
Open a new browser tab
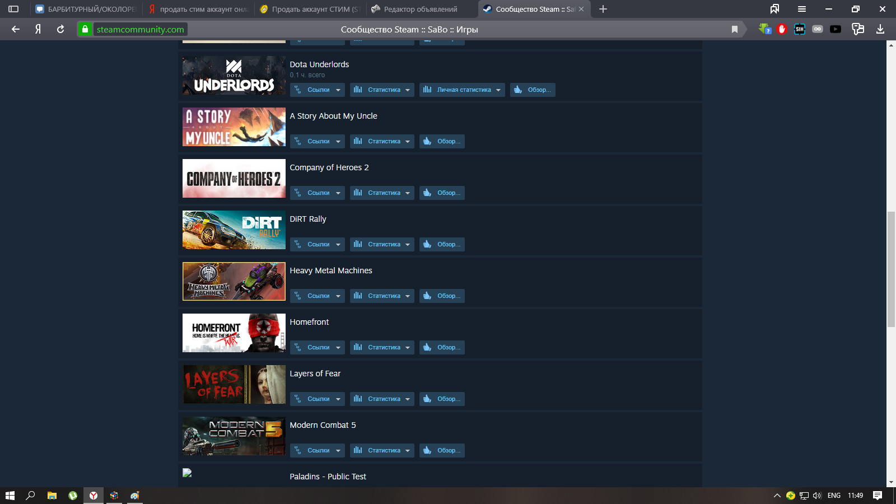point(603,9)
